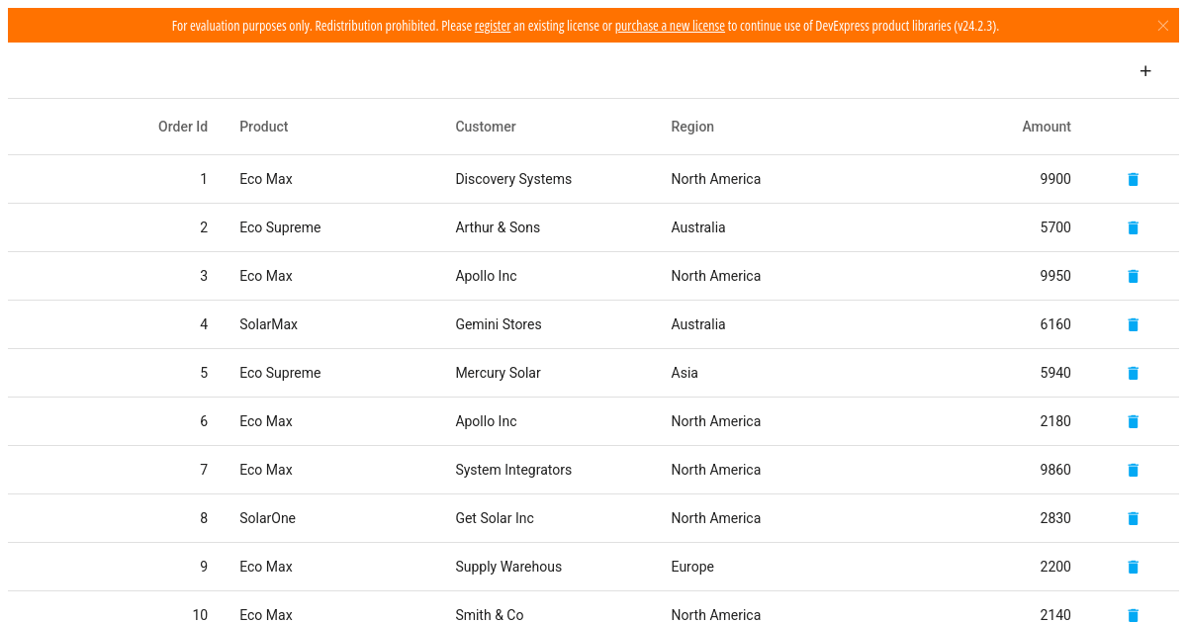Delete order 1 using trash icon
1187x623 pixels.
1134,179
